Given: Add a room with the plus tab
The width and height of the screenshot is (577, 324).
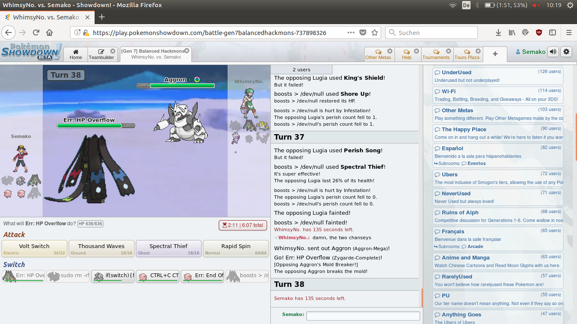Looking at the screenshot, I should pyautogui.click(x=495, y=54).
